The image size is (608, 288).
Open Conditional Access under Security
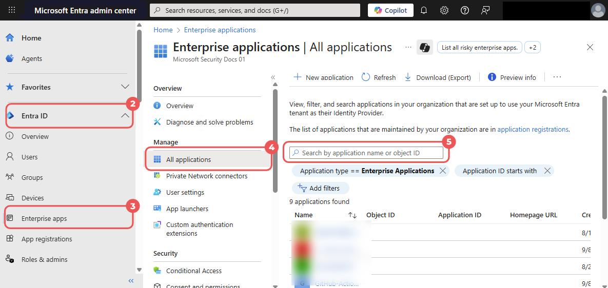coord(193,271)
